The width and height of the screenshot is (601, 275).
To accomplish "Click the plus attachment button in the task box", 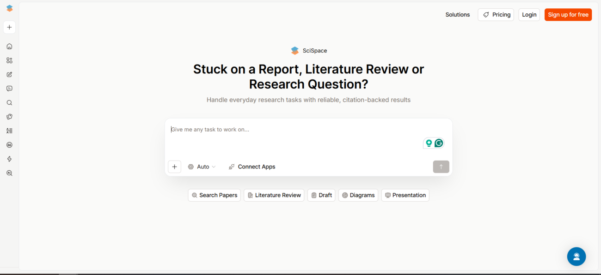I will 174,167.
